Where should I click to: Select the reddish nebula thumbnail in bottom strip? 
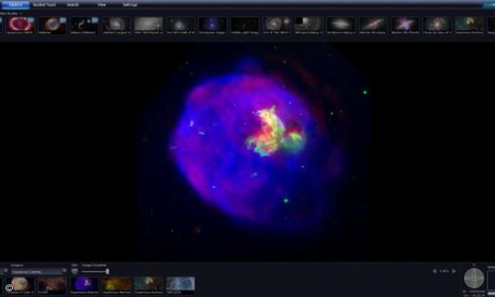[52, 285]
